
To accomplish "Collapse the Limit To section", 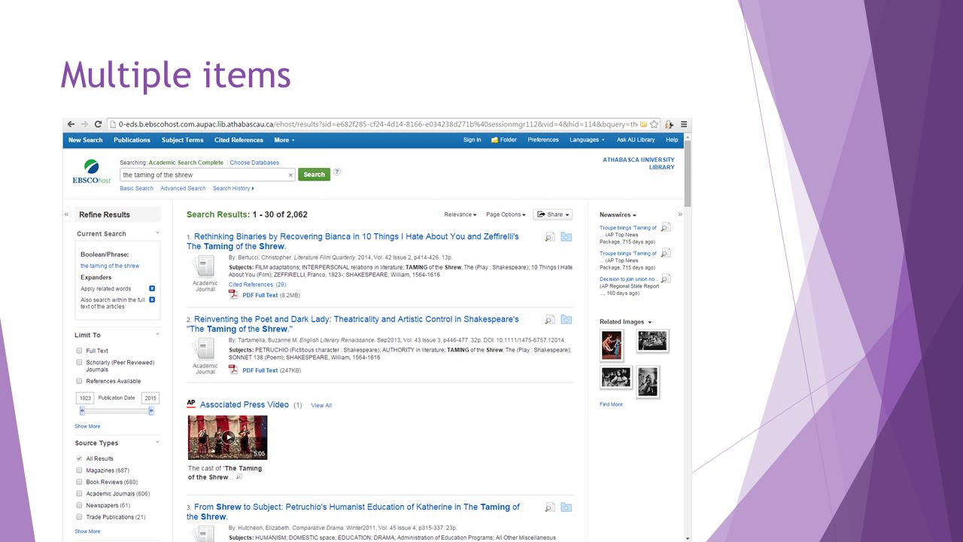I will (157, 335).
